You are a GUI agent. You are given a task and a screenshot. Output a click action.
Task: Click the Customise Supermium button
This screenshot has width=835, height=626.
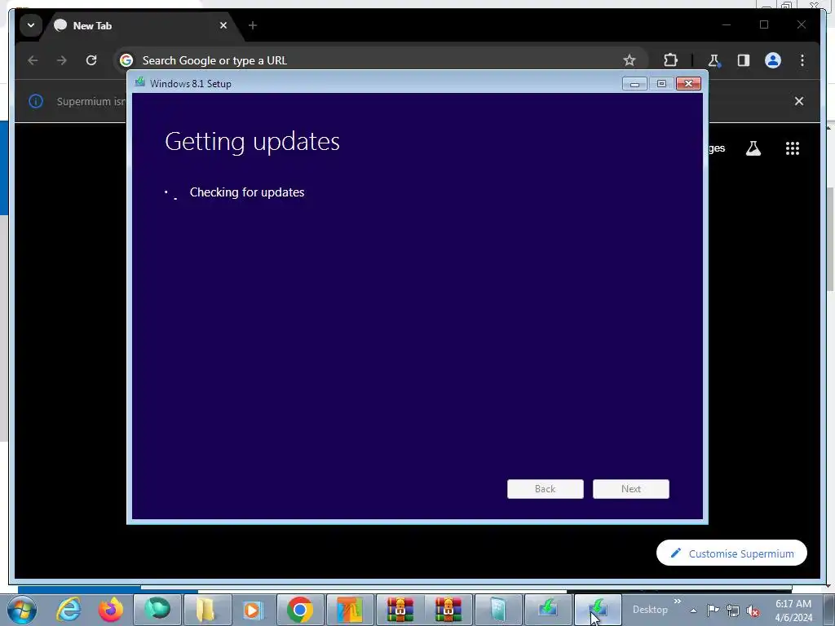[731, 553]
